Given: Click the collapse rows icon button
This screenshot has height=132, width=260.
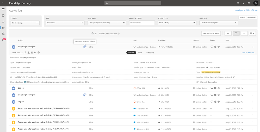Looking at the screenshot, I should pyautogui.click(x=228, y=34).
